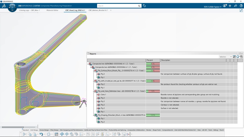The image size is (244, 137).
Task: Click the Copy icon in bottom toolbar
Action: coord(30,134)
